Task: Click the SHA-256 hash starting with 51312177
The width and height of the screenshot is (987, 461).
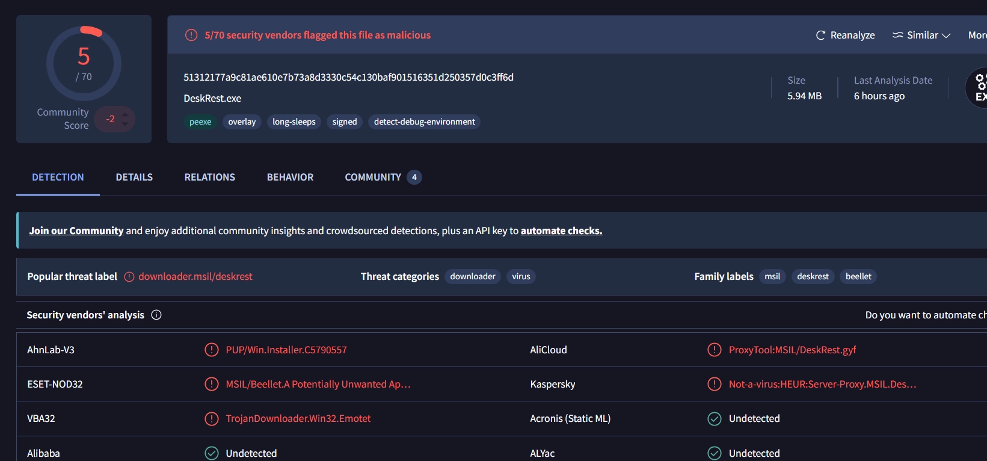Action: pyautogui.click(x=348, y=77)
